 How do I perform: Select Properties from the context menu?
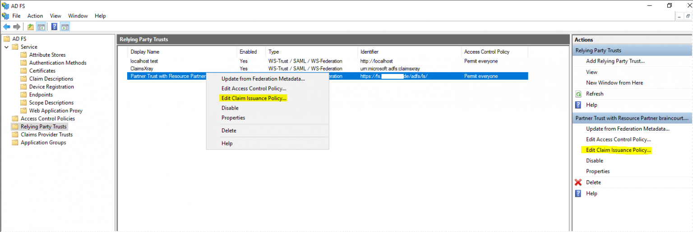tap(233, 118)
